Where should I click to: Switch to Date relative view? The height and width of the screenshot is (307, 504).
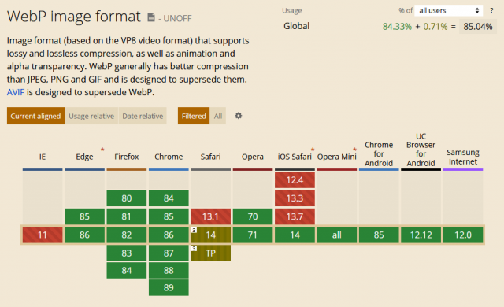(143, 116)
